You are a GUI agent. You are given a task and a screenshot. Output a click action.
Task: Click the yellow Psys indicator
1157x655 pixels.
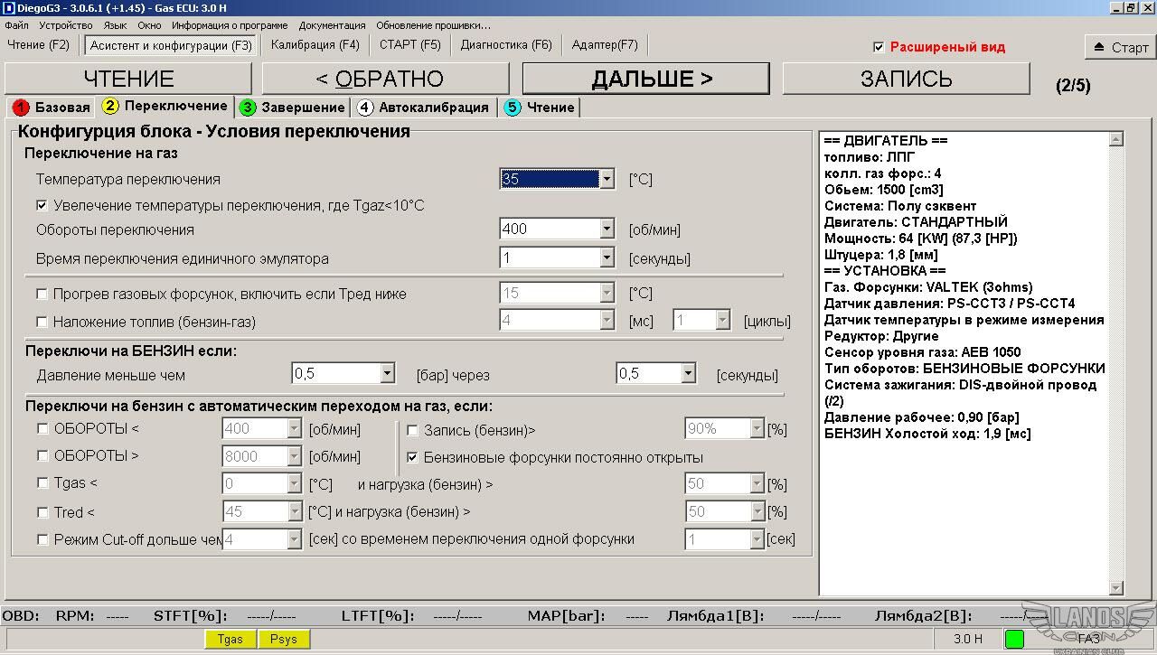click(x=284, y=639)
